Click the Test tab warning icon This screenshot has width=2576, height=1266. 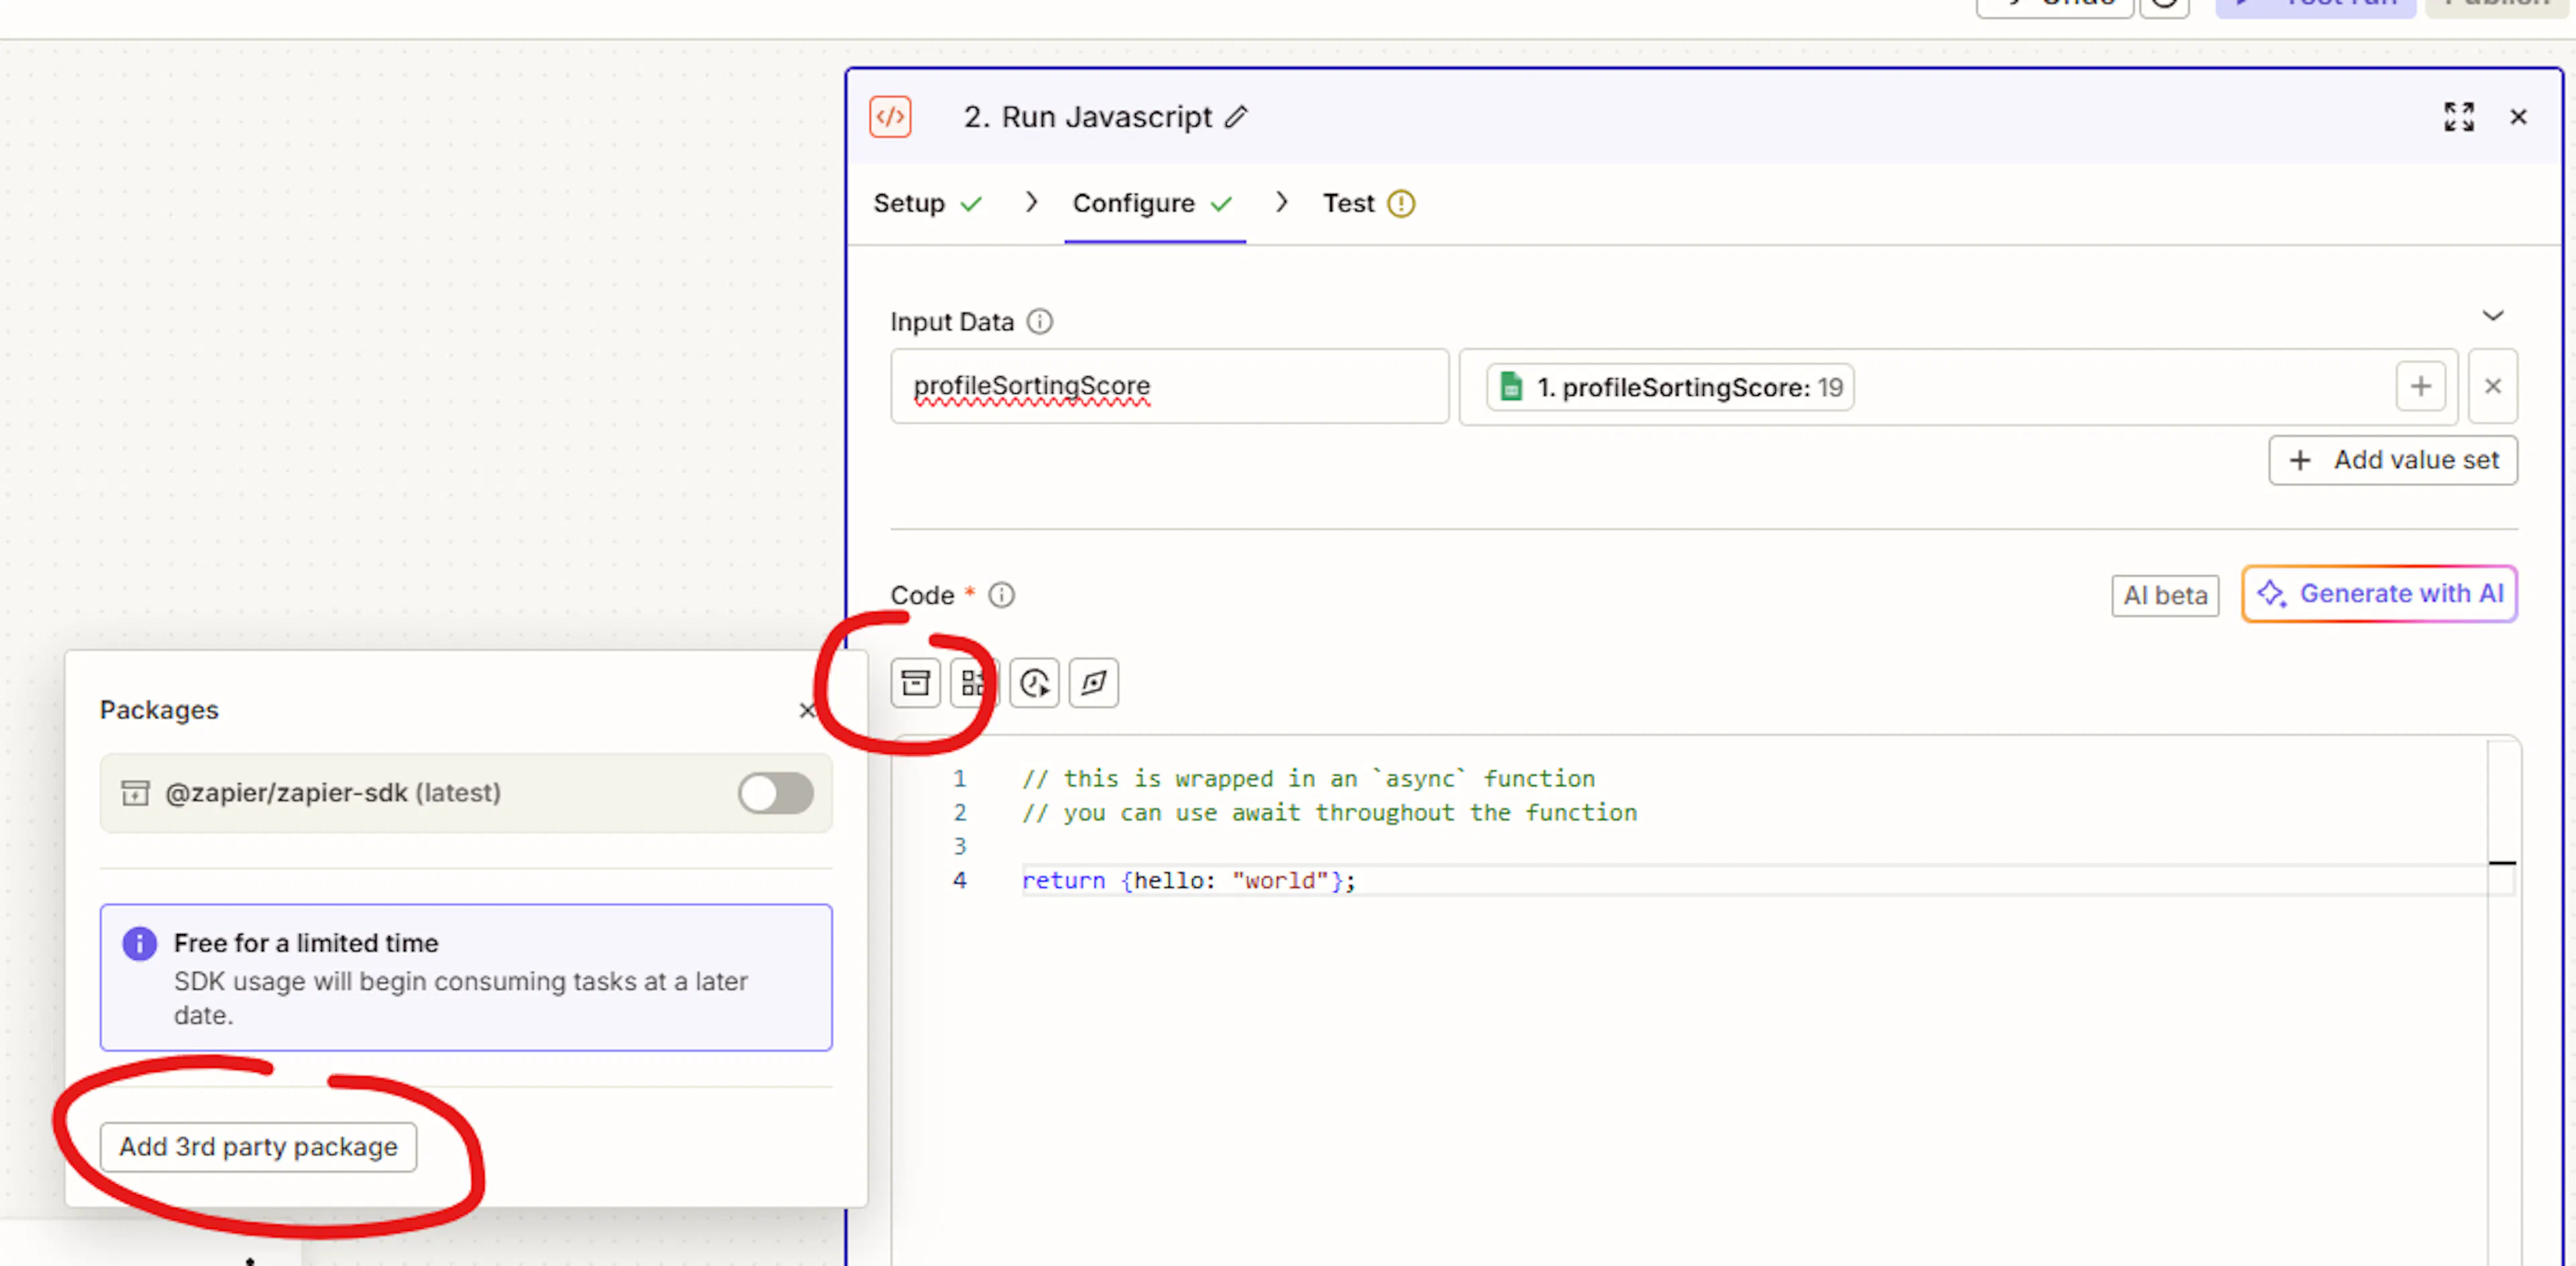point(1401,203)
